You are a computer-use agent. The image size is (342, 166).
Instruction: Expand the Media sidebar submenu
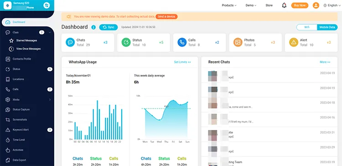(x=50, y=100)
